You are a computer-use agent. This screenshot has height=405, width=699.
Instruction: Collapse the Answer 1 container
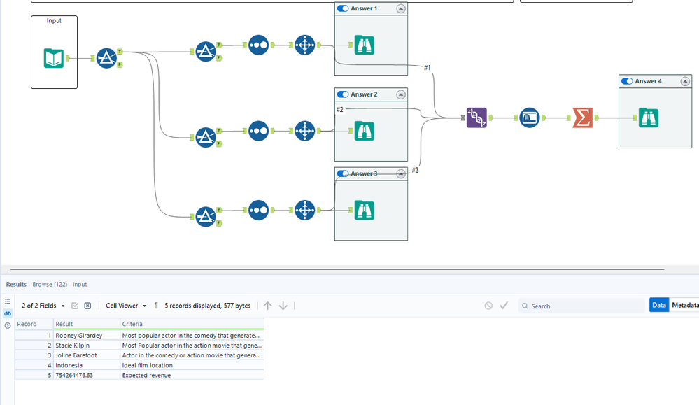coord(400,8)
